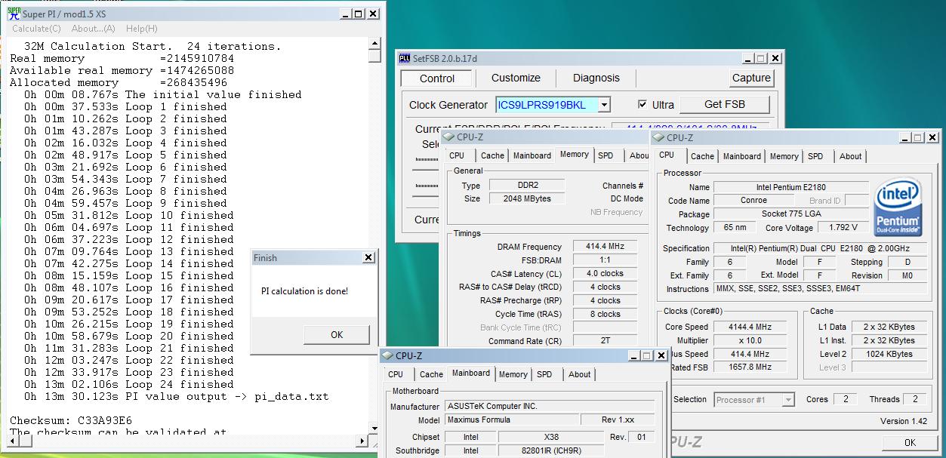
Task: Click the CAS# Latency value 4.0 clocks
Action: [x=605, y=274]
